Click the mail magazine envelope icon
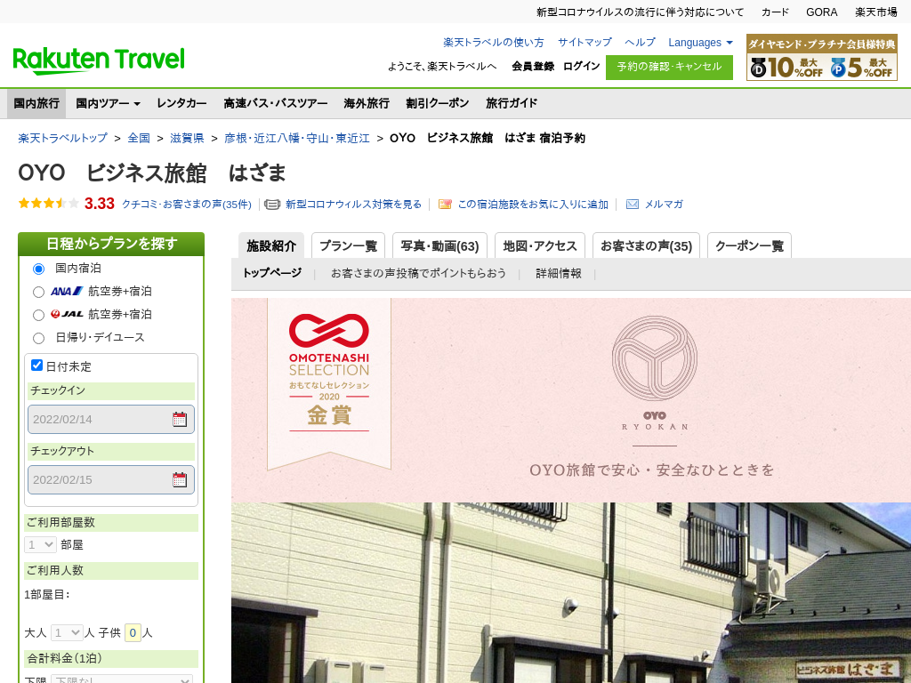 pyautogui.click(x=633, y=205)
